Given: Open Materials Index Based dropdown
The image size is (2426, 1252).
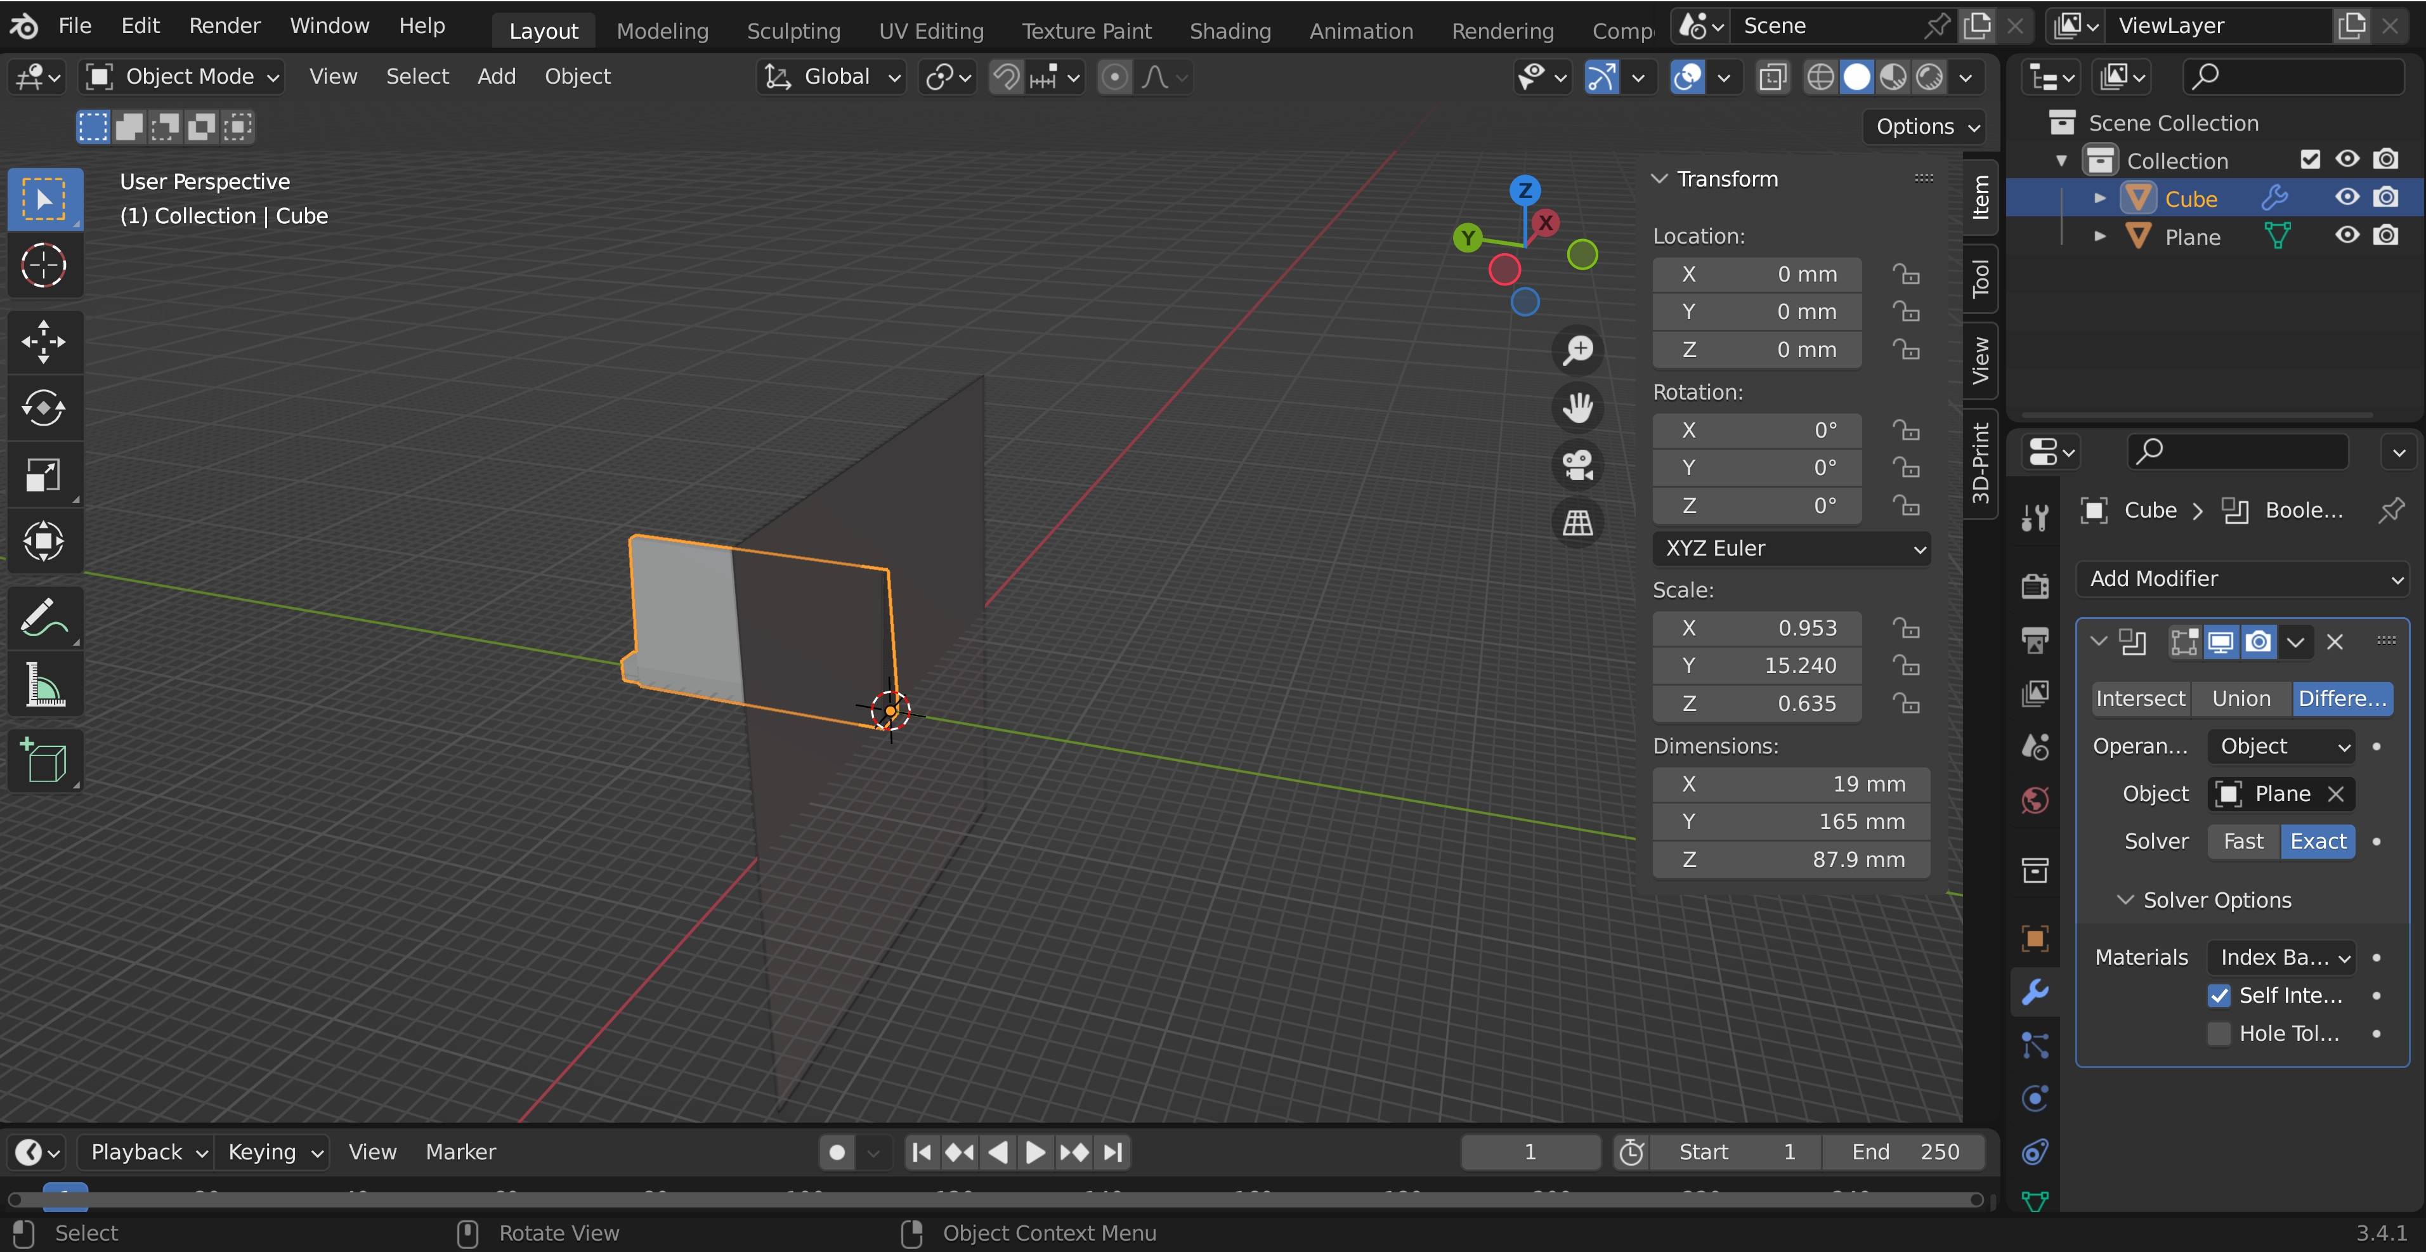Looking at the screenshot, I should (2281, 958).
